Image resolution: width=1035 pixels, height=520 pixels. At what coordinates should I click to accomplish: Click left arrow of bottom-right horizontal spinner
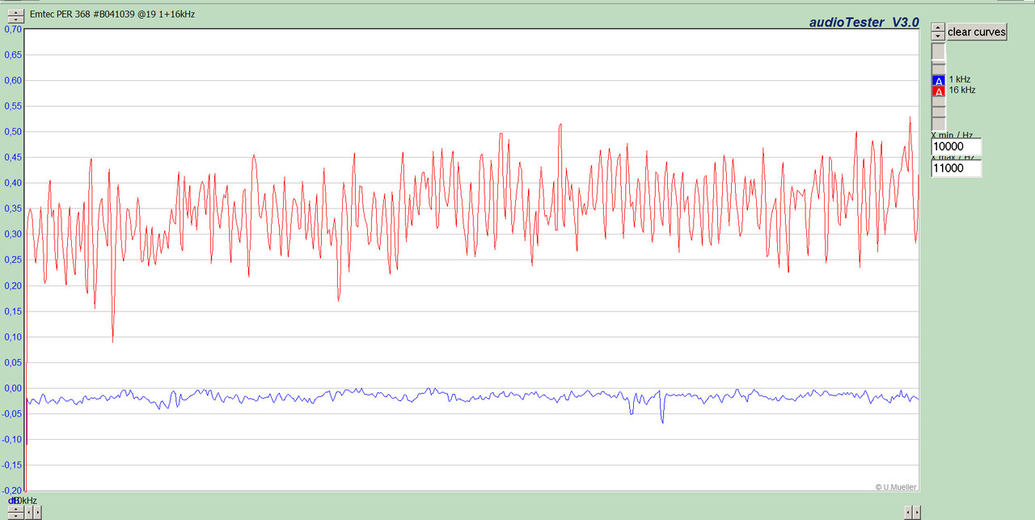[x=908, y=512]
